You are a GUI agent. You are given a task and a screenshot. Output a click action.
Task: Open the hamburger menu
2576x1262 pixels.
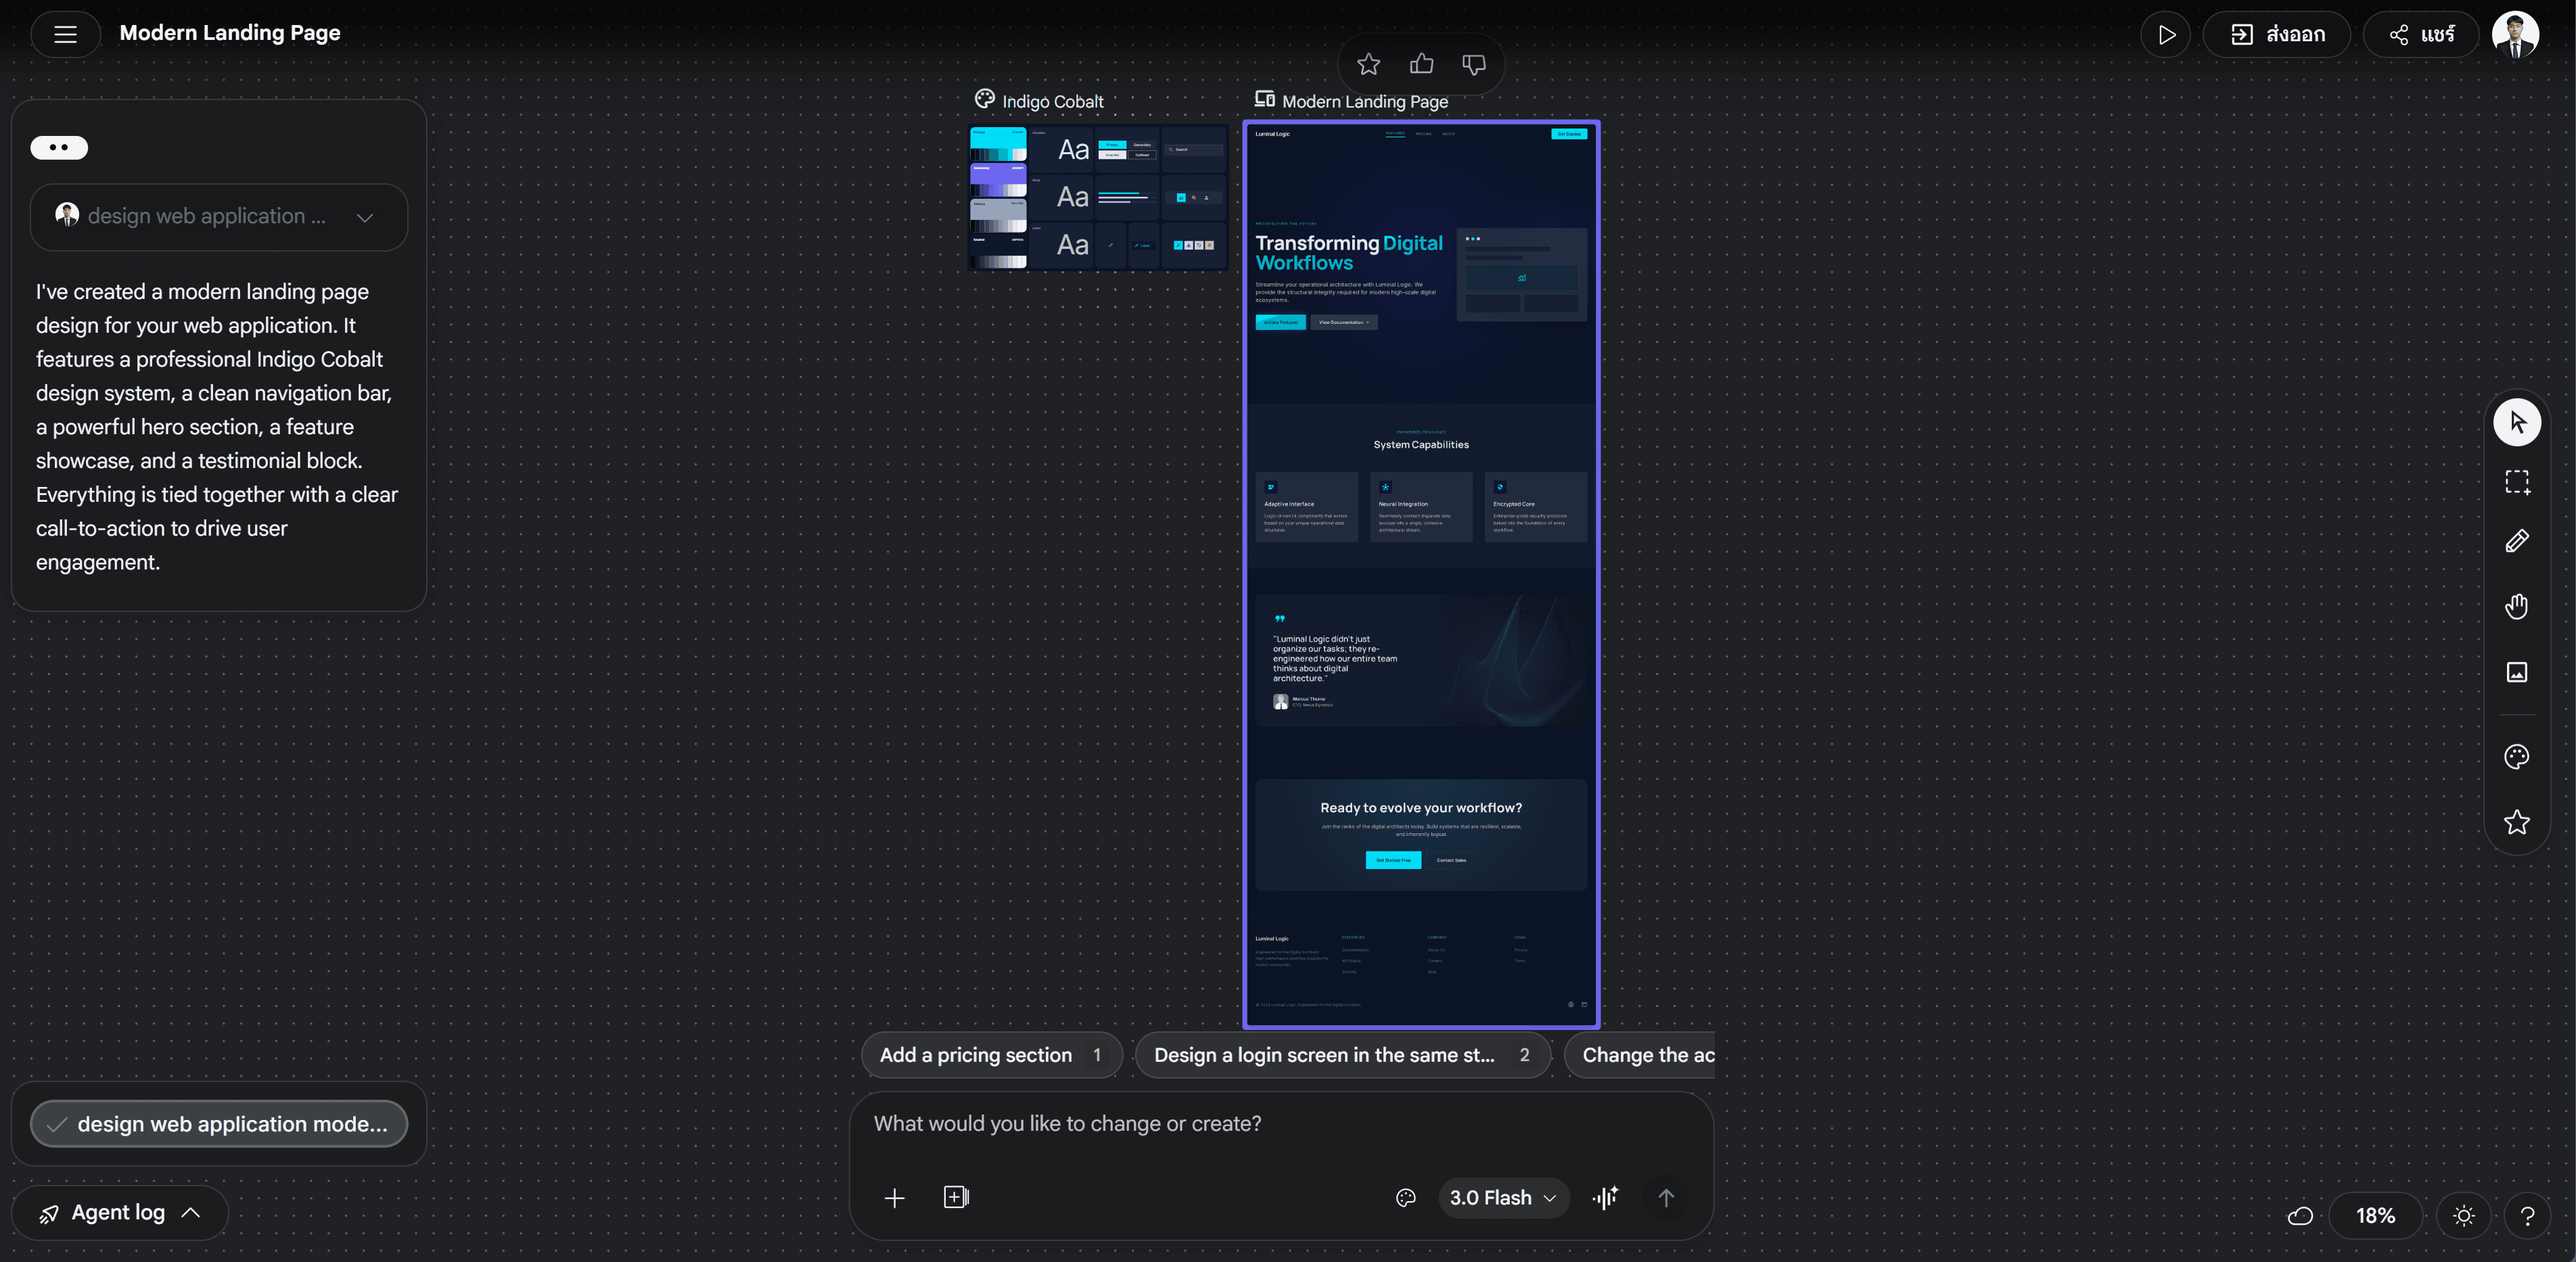pyautogui.click(x=64, y=33)
